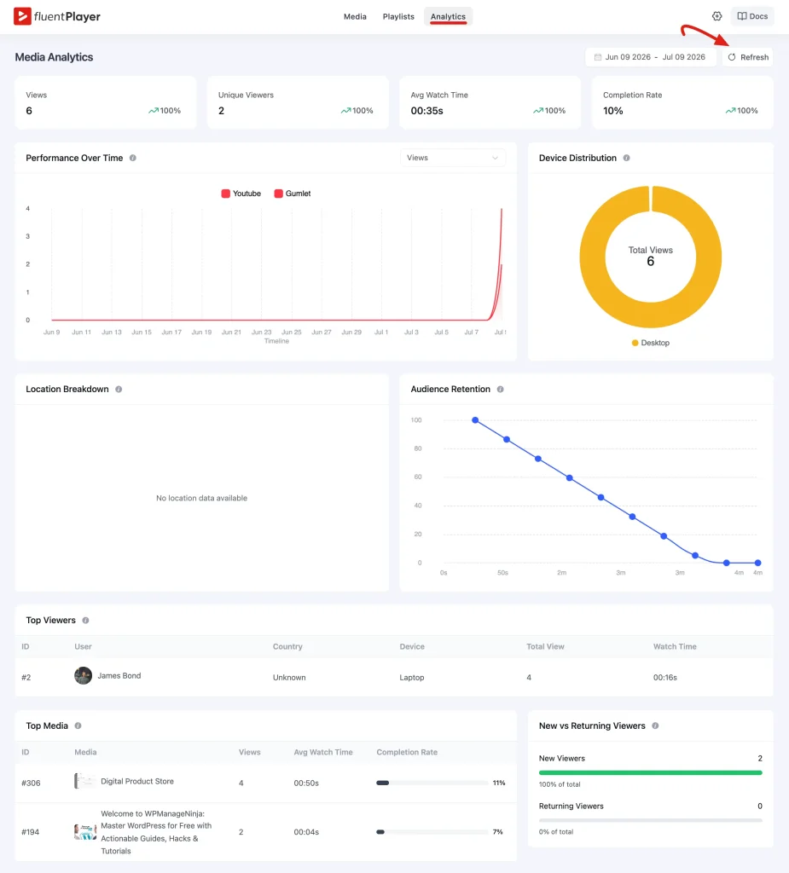Open the Welcome to WPManageNinja media title
The image size is (789, 873).
coord(156,832)
